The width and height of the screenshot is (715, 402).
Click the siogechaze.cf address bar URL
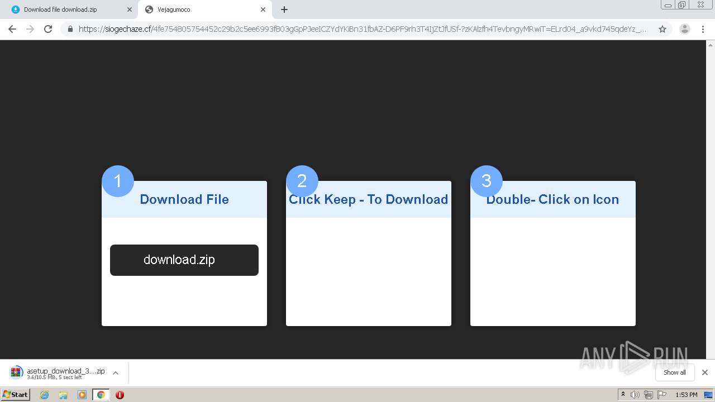coord(362,29)
